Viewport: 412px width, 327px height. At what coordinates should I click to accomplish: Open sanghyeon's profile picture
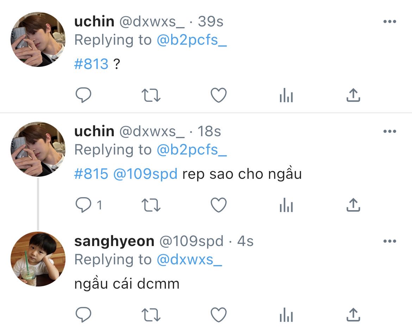tap(38, 259)
